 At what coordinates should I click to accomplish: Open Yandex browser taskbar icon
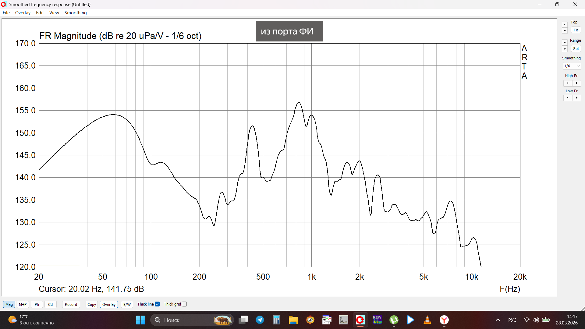click(444, 320)
